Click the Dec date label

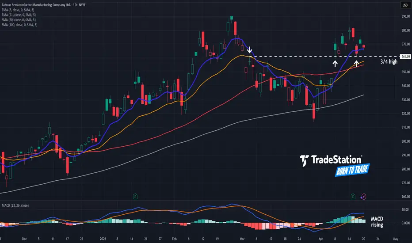click(24, 239)
